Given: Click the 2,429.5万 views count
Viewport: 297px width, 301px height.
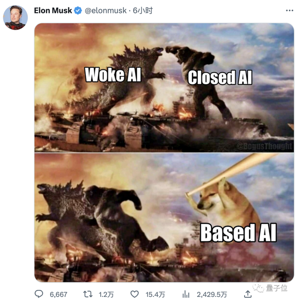Looking at the screenshot, I should pos(212,294).
